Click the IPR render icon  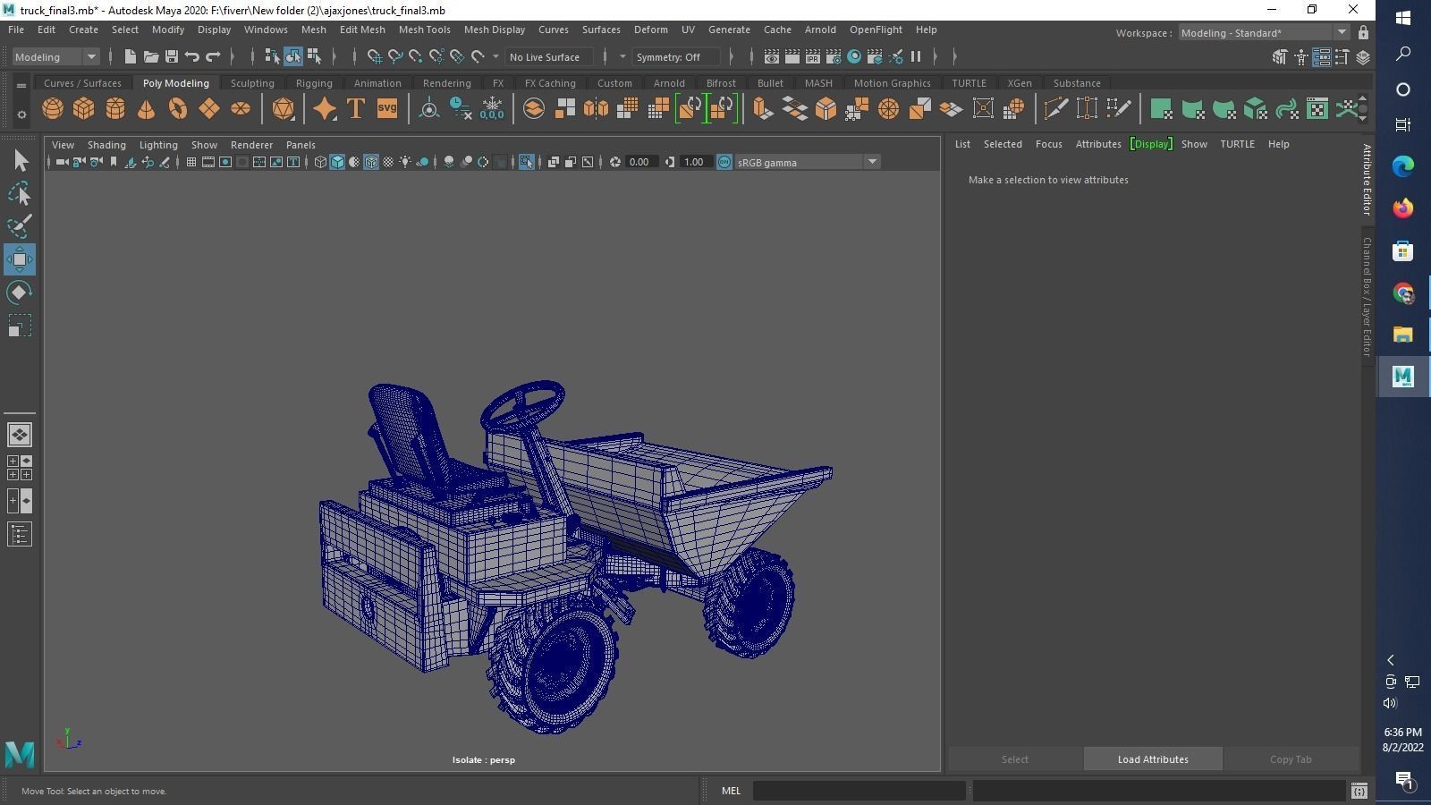point(812,56)
